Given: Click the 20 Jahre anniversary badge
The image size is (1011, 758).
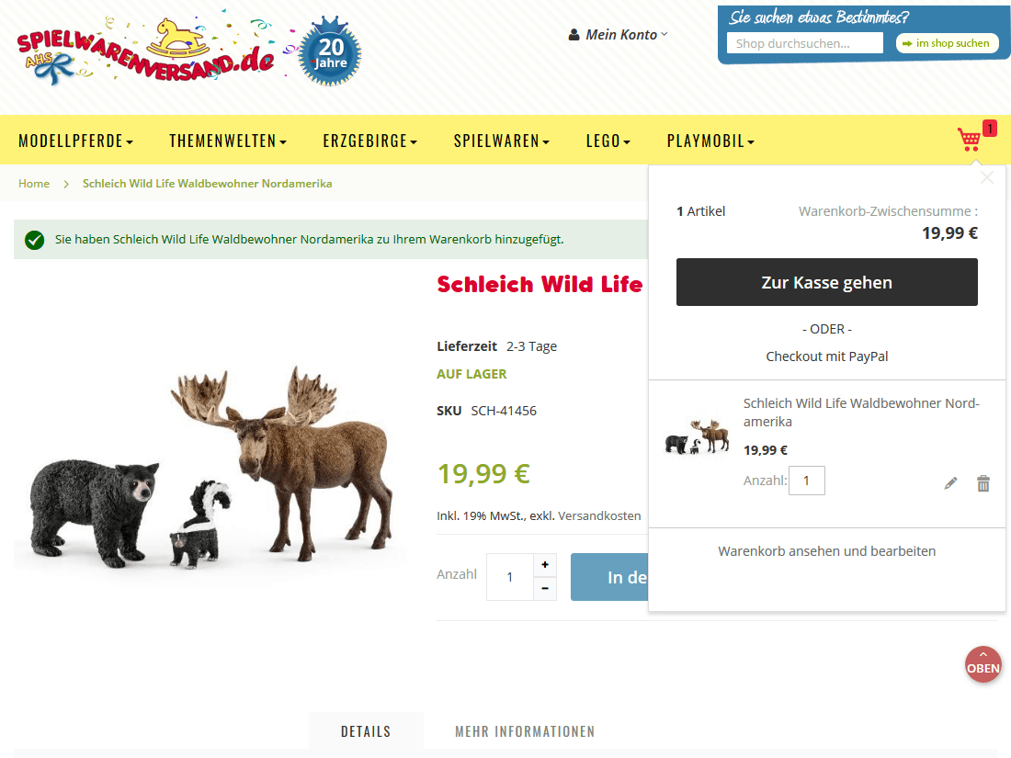Looking at the screenshot, I should pos(330,53).
